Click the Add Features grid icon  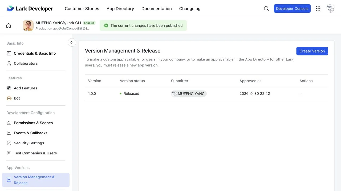click(x=9, y=88)
